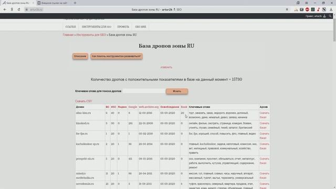The height and width of the screenshot is (189, 336).
Task: Open the red adblock extension icon
Action: [307, 9]
